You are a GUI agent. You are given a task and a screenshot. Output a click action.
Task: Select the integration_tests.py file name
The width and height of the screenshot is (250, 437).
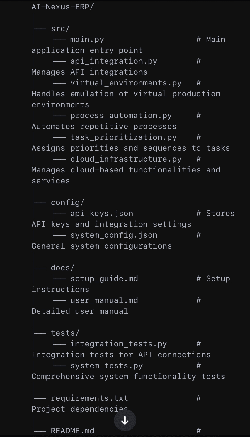119,344
